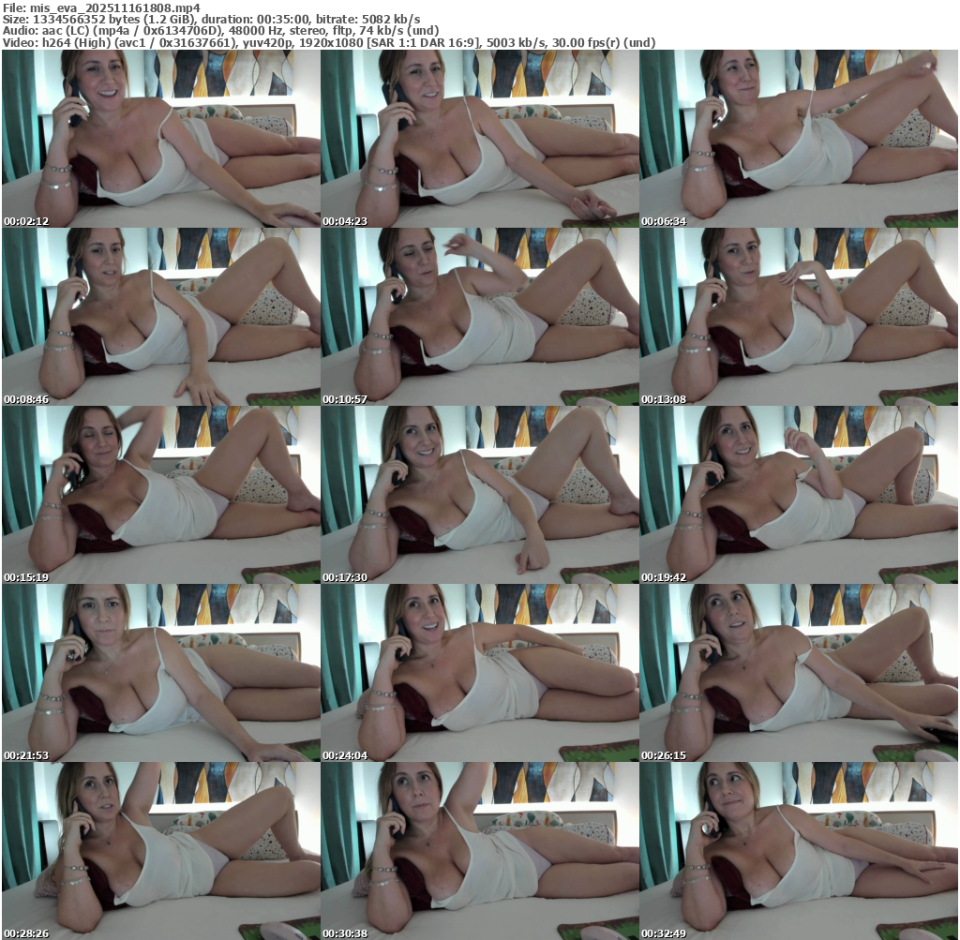Select the thumbnail at timestamp 00:28:26
This screenshot has width=960, height=940.
pyautogui.click(x=160, y=851)
